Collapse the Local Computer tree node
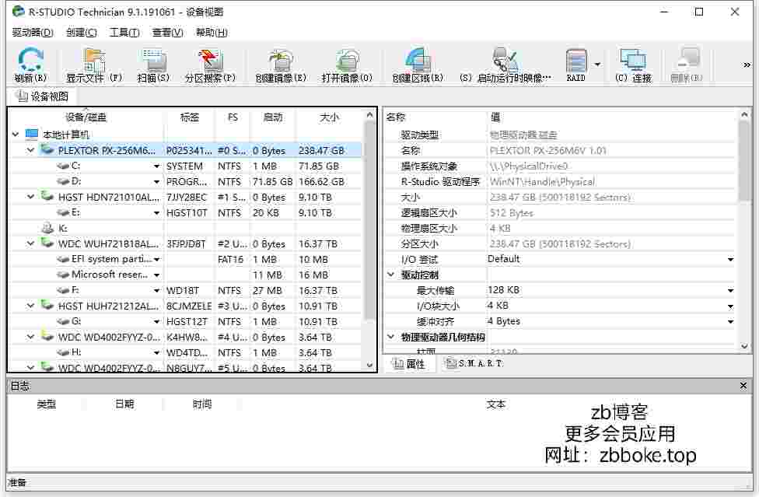 16,134
